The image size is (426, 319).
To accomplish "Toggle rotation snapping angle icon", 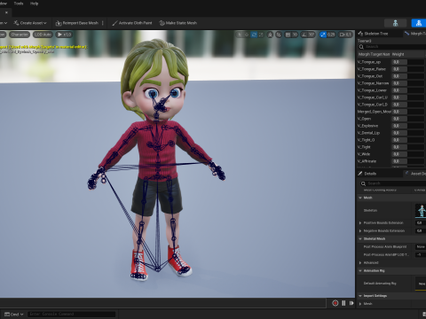I will point(304,35).
